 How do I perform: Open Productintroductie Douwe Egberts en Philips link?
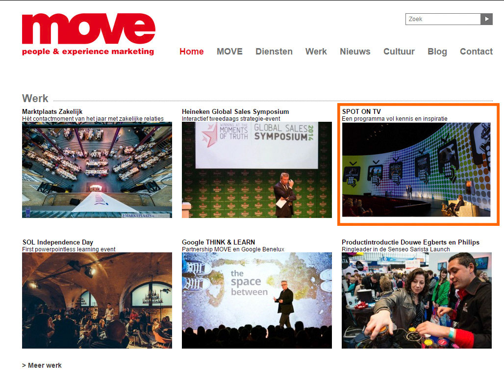pos(410,243)
